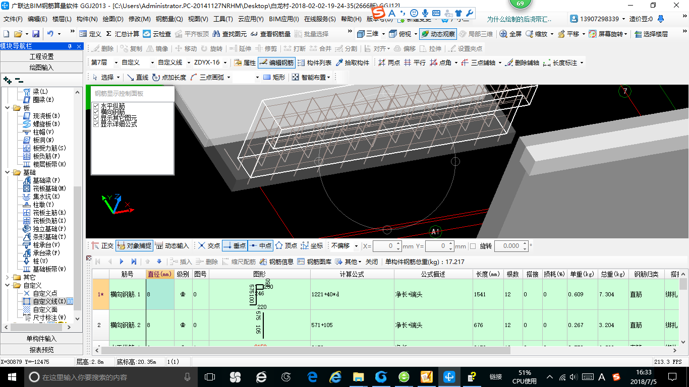Toggle 水平纵筋 checkbox
The height and width of the screenshot is (387, 689).
pyautogui.click(x=96, y=106)
